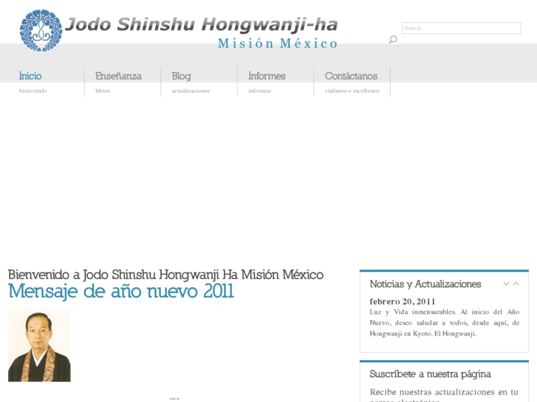Click the 'Luz y Vida inmensurables' news excerpt
Image resolution: width=537 pixels, height=402 pixels.
(x=445, y=322)
